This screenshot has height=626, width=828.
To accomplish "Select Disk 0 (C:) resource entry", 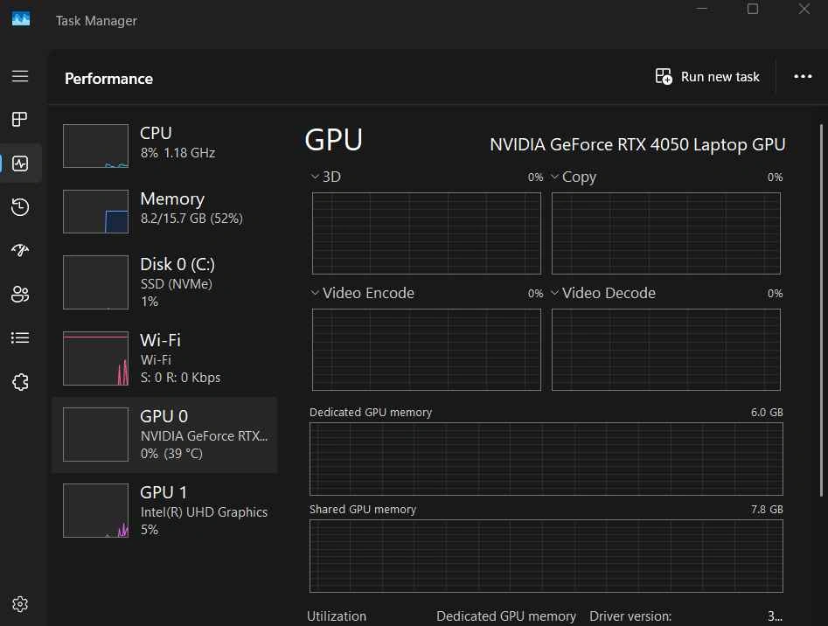I will (164, 282).
